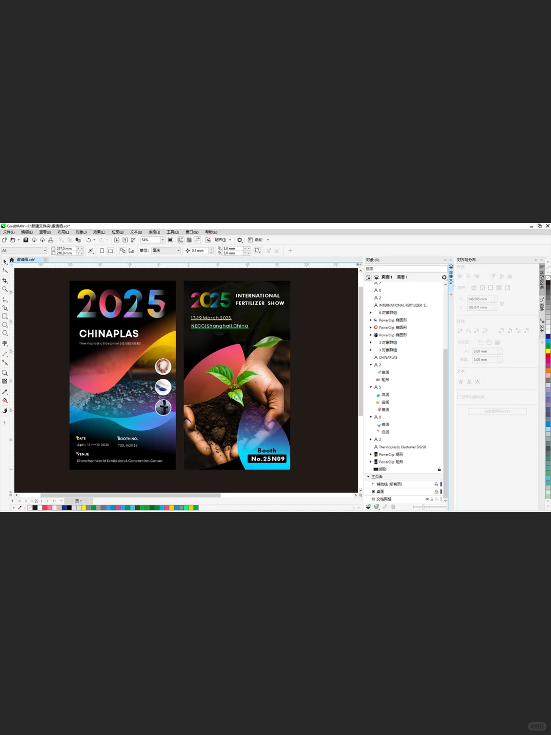Select portrait page orientation button
The width and height of the screenshot is (551, 735).
click(x=102, y=251)
